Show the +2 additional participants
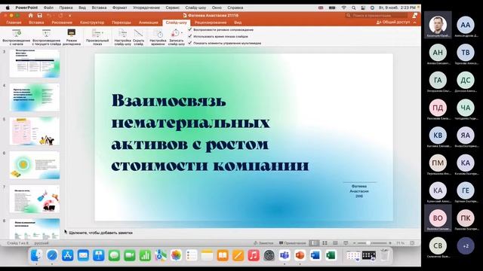Screen dimensions: 483x271 pos(466,246)
